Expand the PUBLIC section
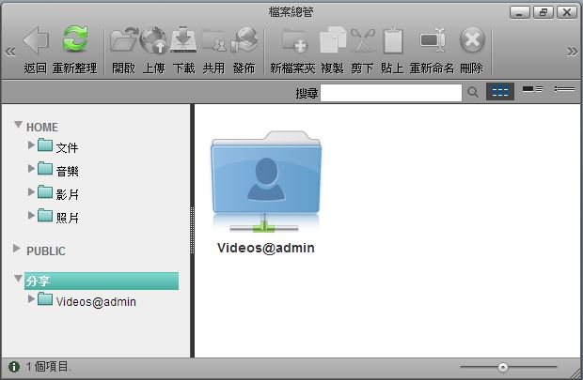The height and width of the screenshot is (380, 583). (18, 250)
